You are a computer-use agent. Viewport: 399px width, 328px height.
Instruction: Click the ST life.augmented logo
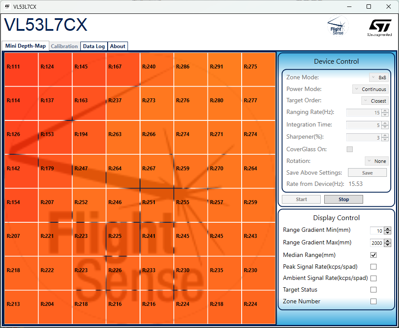380,27
